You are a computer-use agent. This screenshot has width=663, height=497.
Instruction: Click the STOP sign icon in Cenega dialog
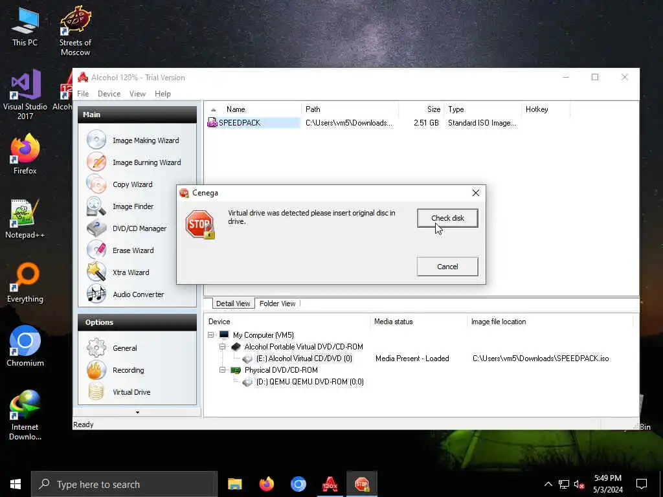199,225
